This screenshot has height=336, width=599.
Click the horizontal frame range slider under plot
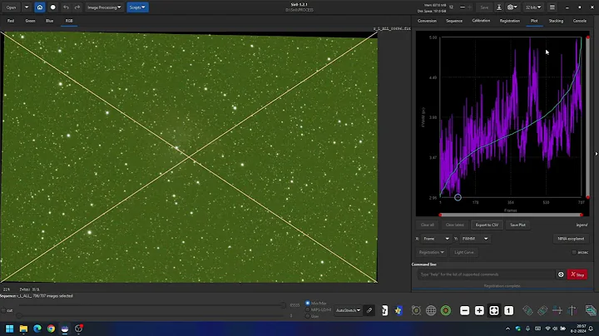[x=511, y=215]
